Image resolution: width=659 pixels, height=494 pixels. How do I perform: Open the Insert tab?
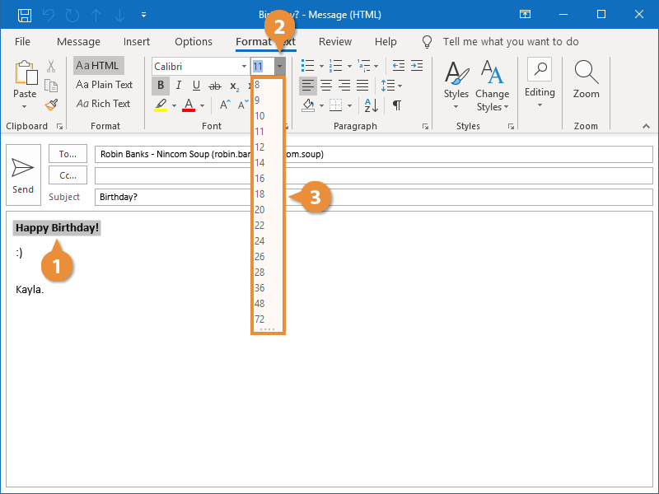coord(137,41)
